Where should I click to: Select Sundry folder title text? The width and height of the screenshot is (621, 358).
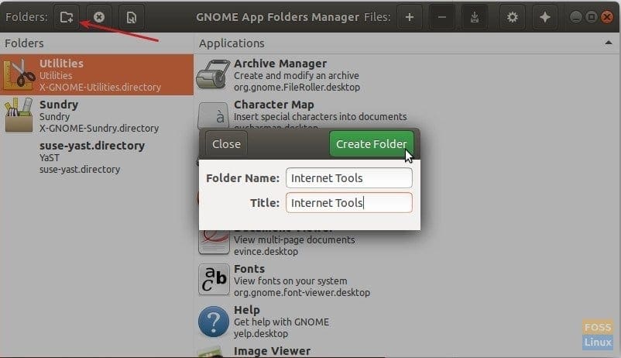click(x=59, y=105)
